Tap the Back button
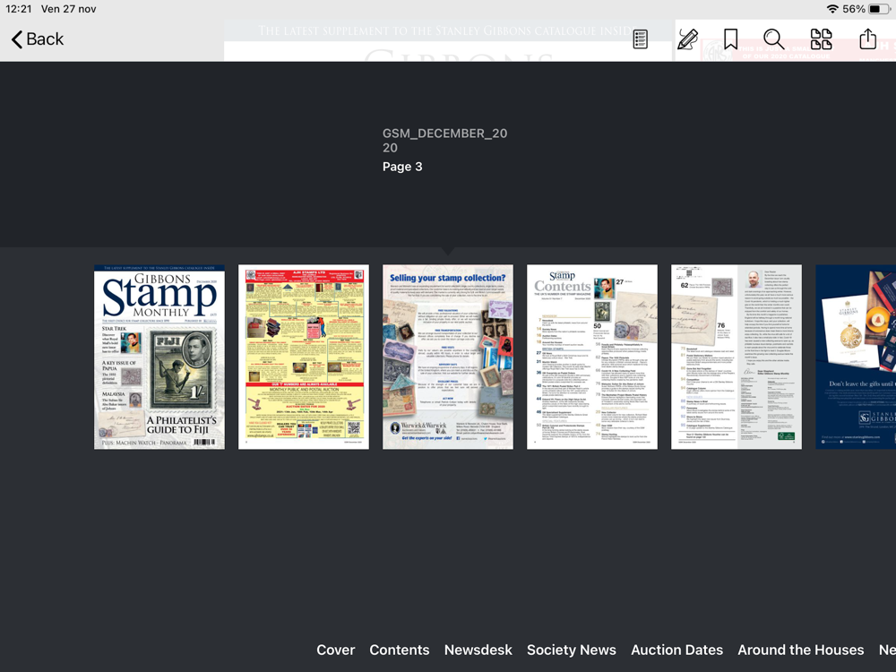 pyautogui.click(x=37, y=39)
